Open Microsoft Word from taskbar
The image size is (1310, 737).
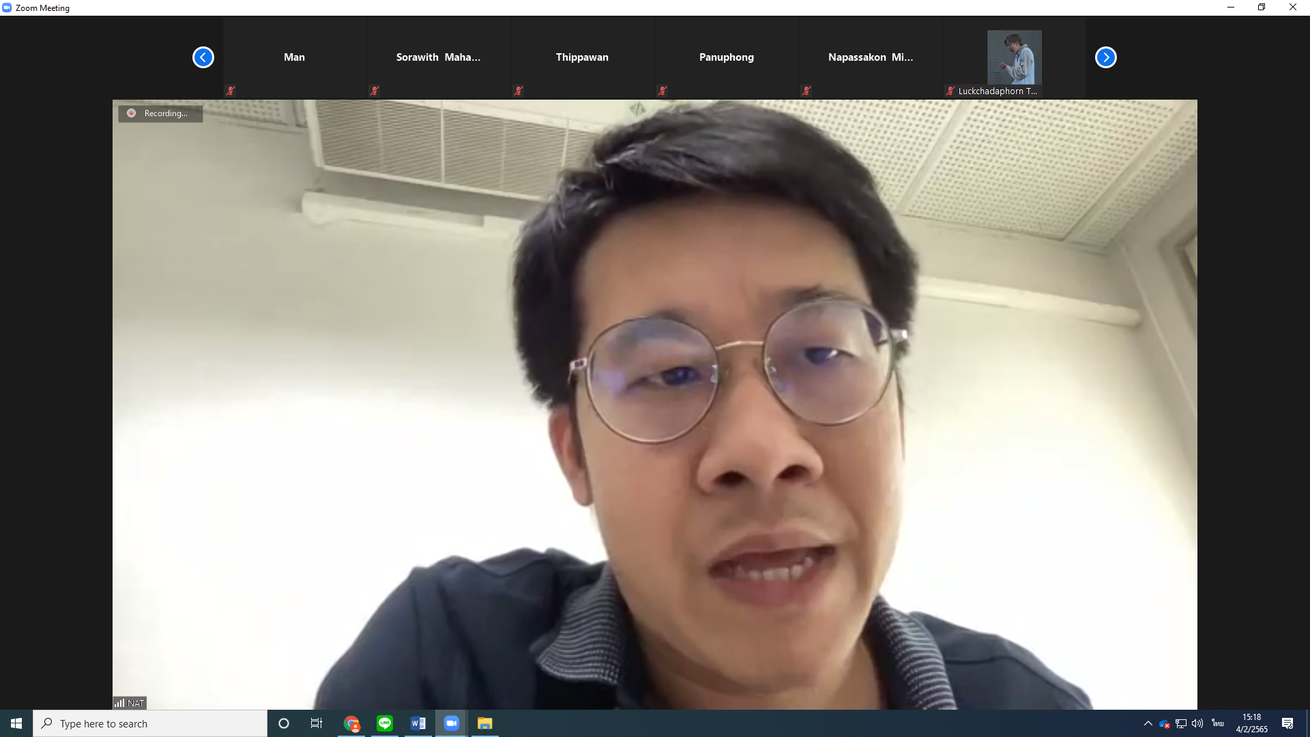point(418,723)
